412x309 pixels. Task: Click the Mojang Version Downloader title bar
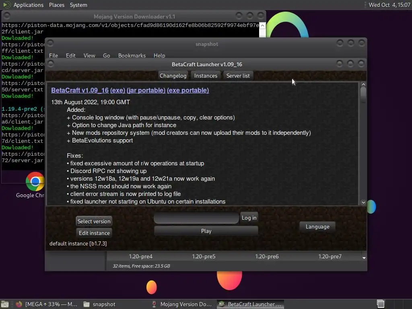(x=134, y=16)
